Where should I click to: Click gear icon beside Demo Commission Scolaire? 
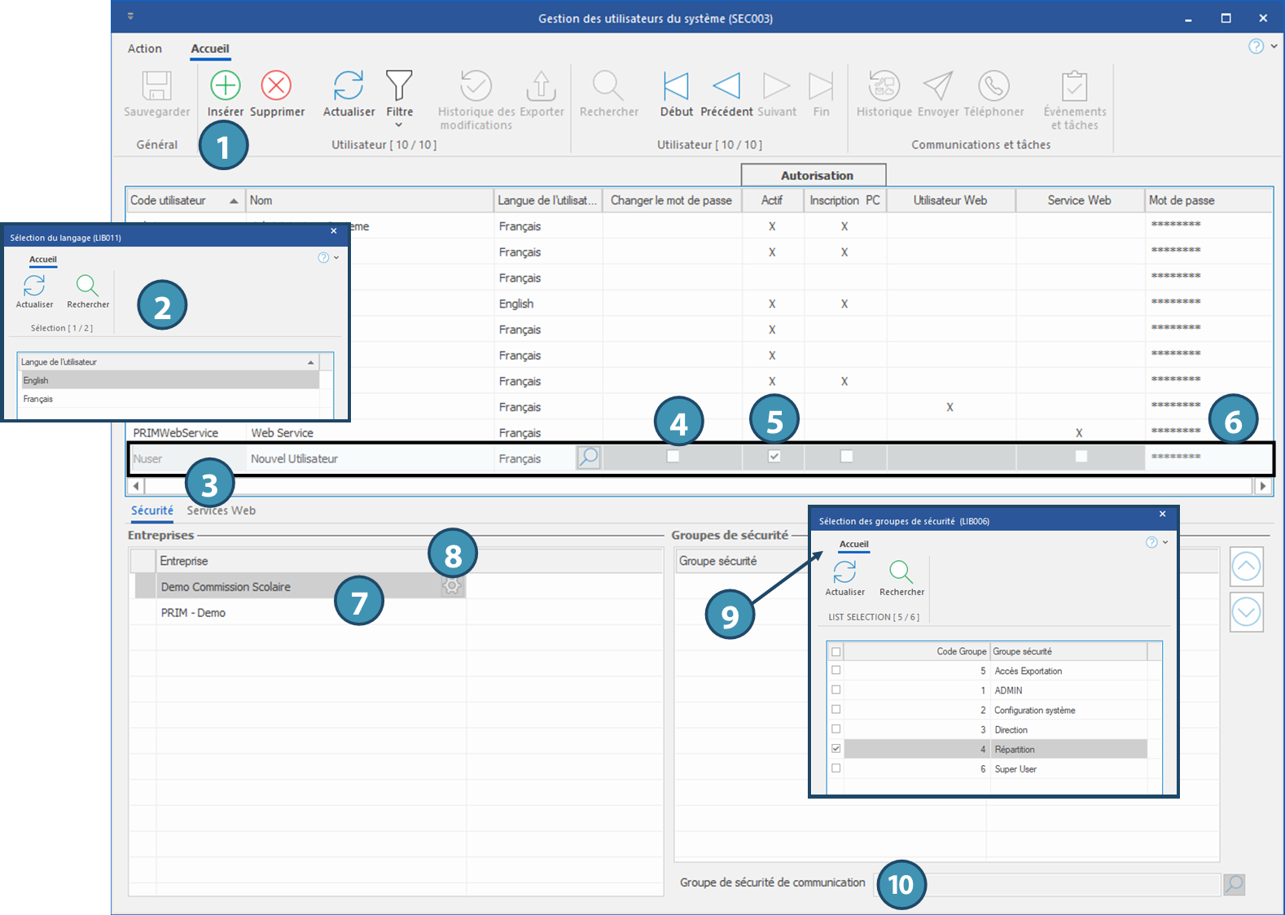click(452, 586)
